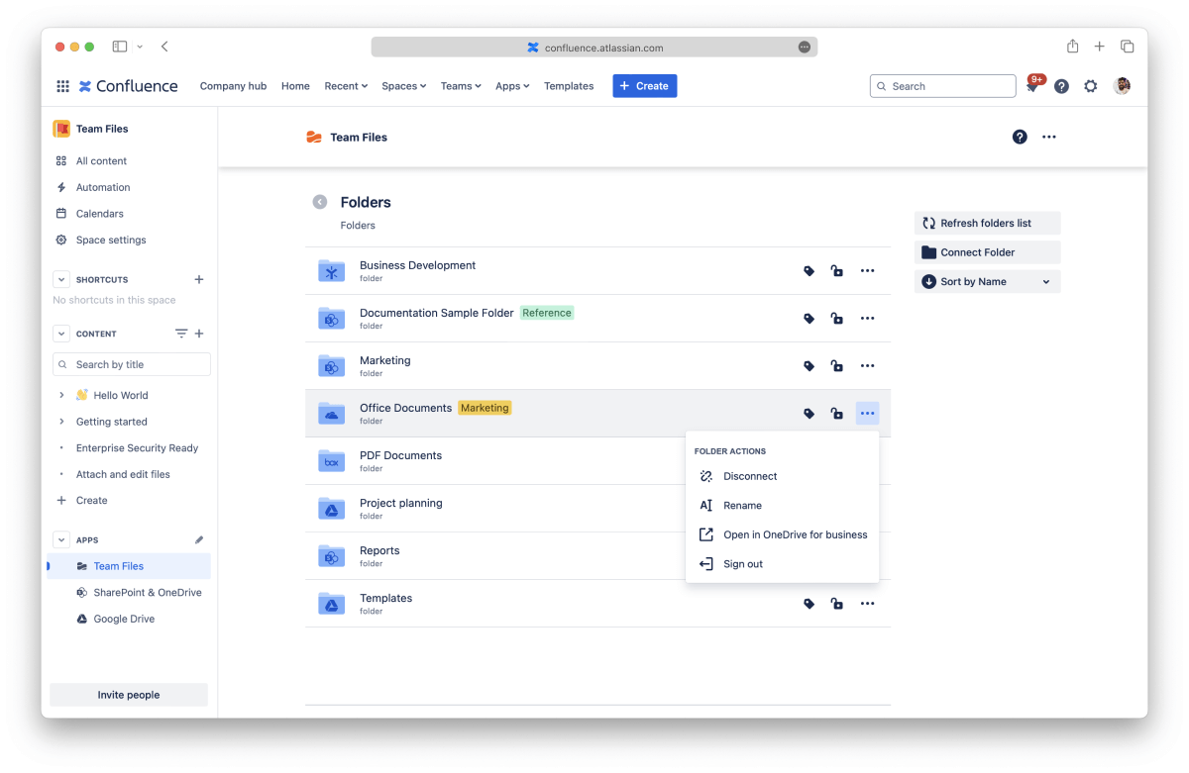Click the tag icon for Marketing folder
The width and height of the screenshot is (1189, 773).
pyautogui.click(x=809, y=366)
